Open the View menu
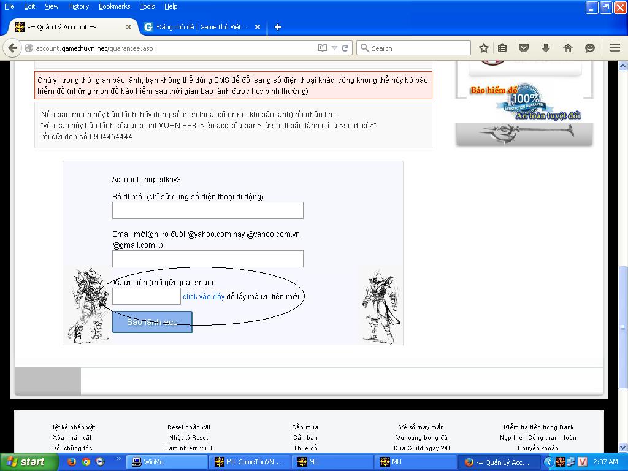 52,6
